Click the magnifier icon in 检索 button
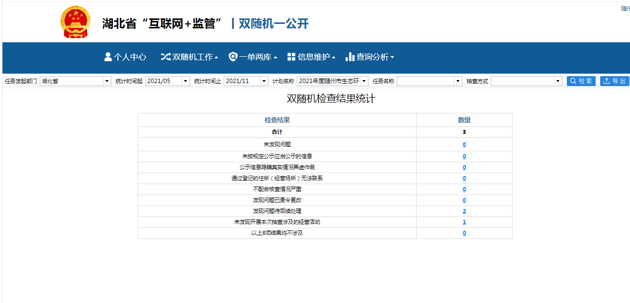The image size is (630, 303). pyautogui.click(x=573, y=81)
